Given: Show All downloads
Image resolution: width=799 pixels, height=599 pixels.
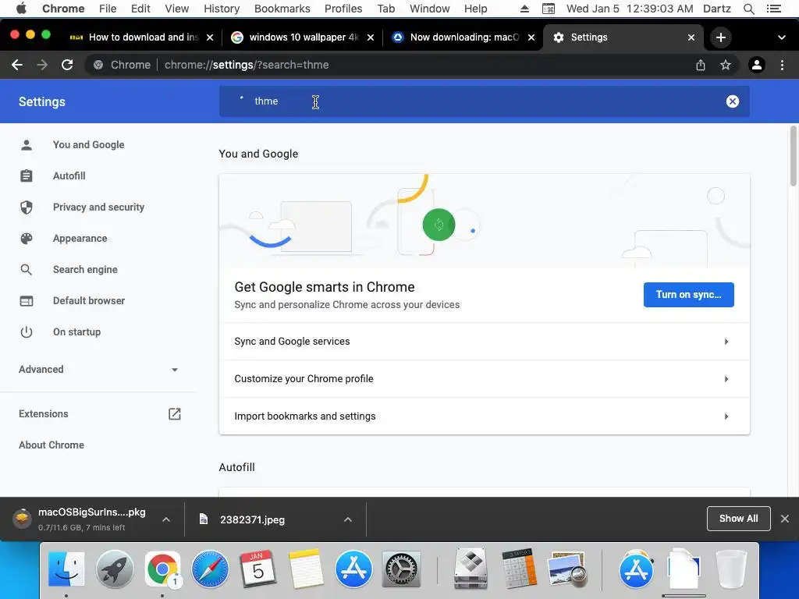Looking at the screenshot, I should [738, 519].
